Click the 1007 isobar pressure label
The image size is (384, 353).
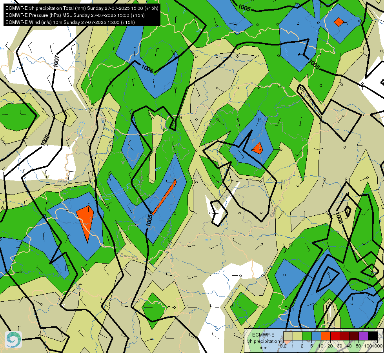tap(56, 61)
